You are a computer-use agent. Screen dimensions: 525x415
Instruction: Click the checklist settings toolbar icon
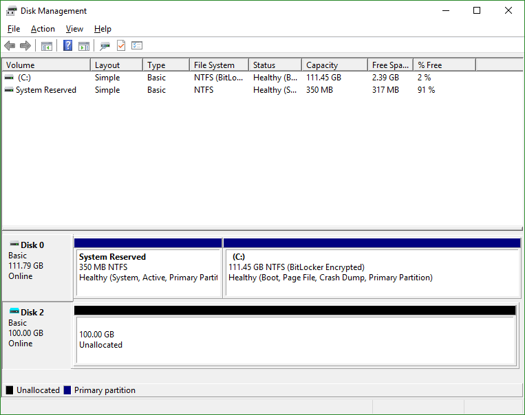click(137, 46)
